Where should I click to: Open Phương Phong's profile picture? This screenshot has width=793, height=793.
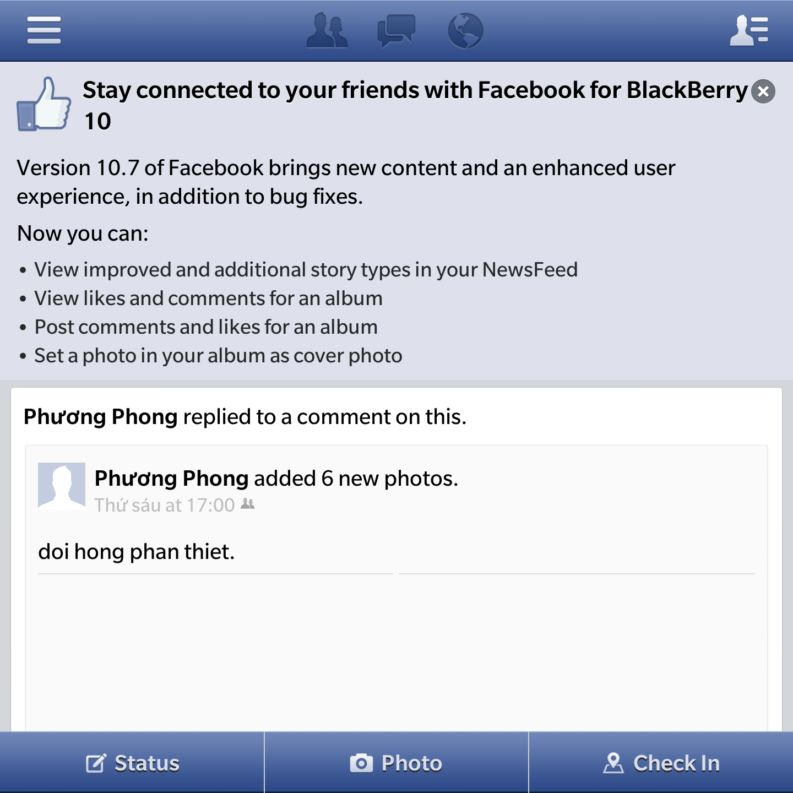tap(62, 486)
